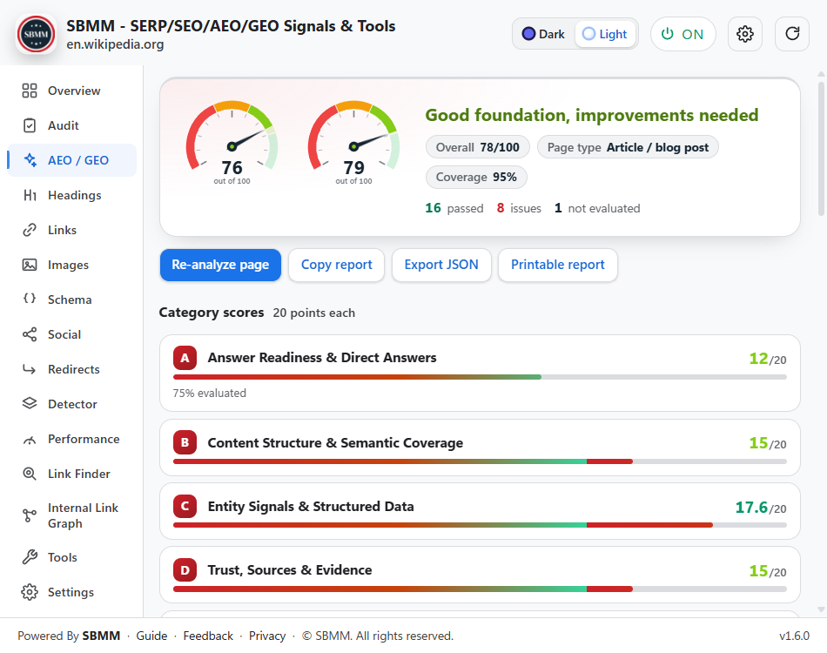The image size is (827, 653).
Task: Click the Audit checklist icon
Action: (30, 125)
